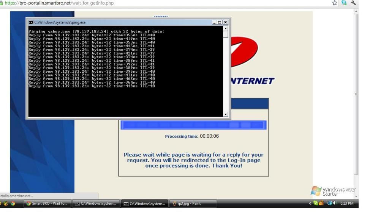Image resolution: width=389 pixels, height=218 pixels.
Task: Click the reply line with time=364ms
Action: click(x=92, y=82)
